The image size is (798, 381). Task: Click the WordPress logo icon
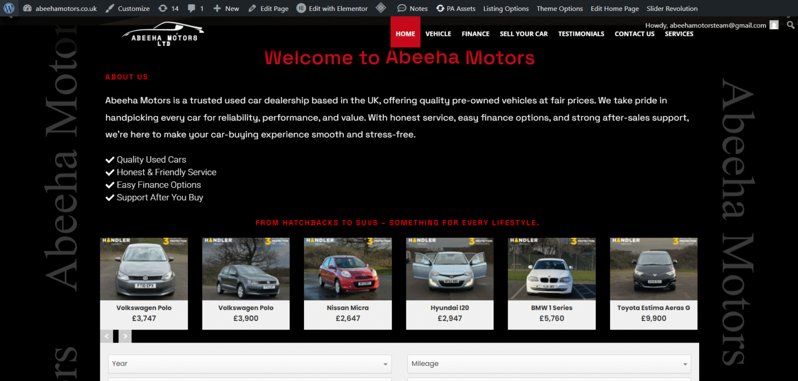[9, 8]
